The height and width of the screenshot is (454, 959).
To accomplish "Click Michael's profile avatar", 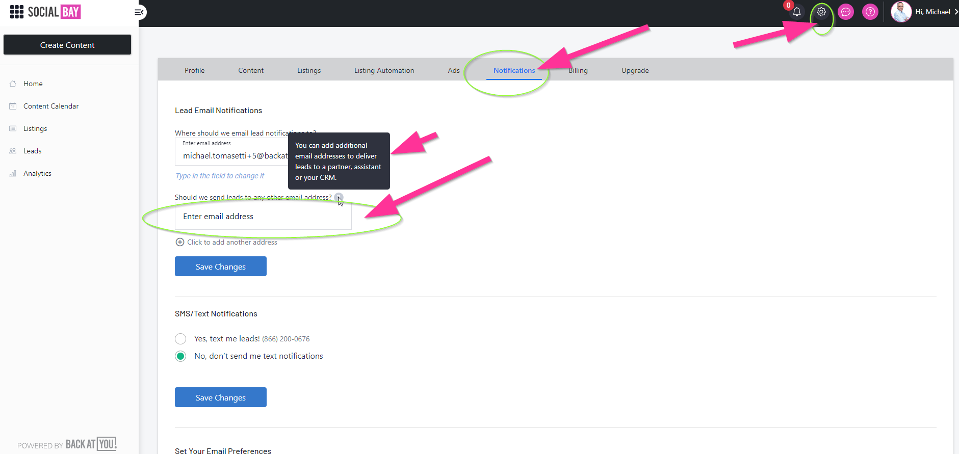I will coord(901,12).
